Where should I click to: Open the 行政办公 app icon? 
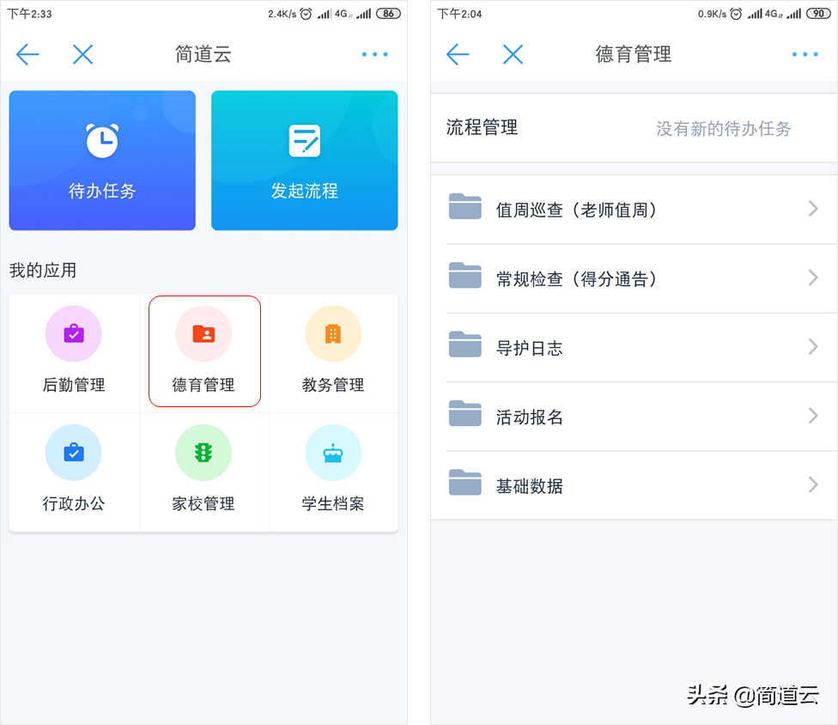74,453
